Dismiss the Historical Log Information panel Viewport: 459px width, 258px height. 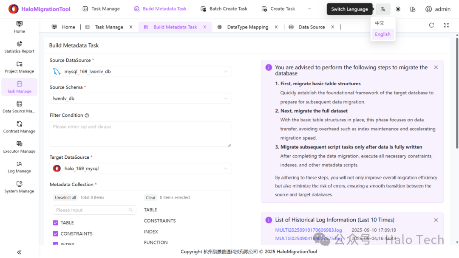[x=436, y=220]
